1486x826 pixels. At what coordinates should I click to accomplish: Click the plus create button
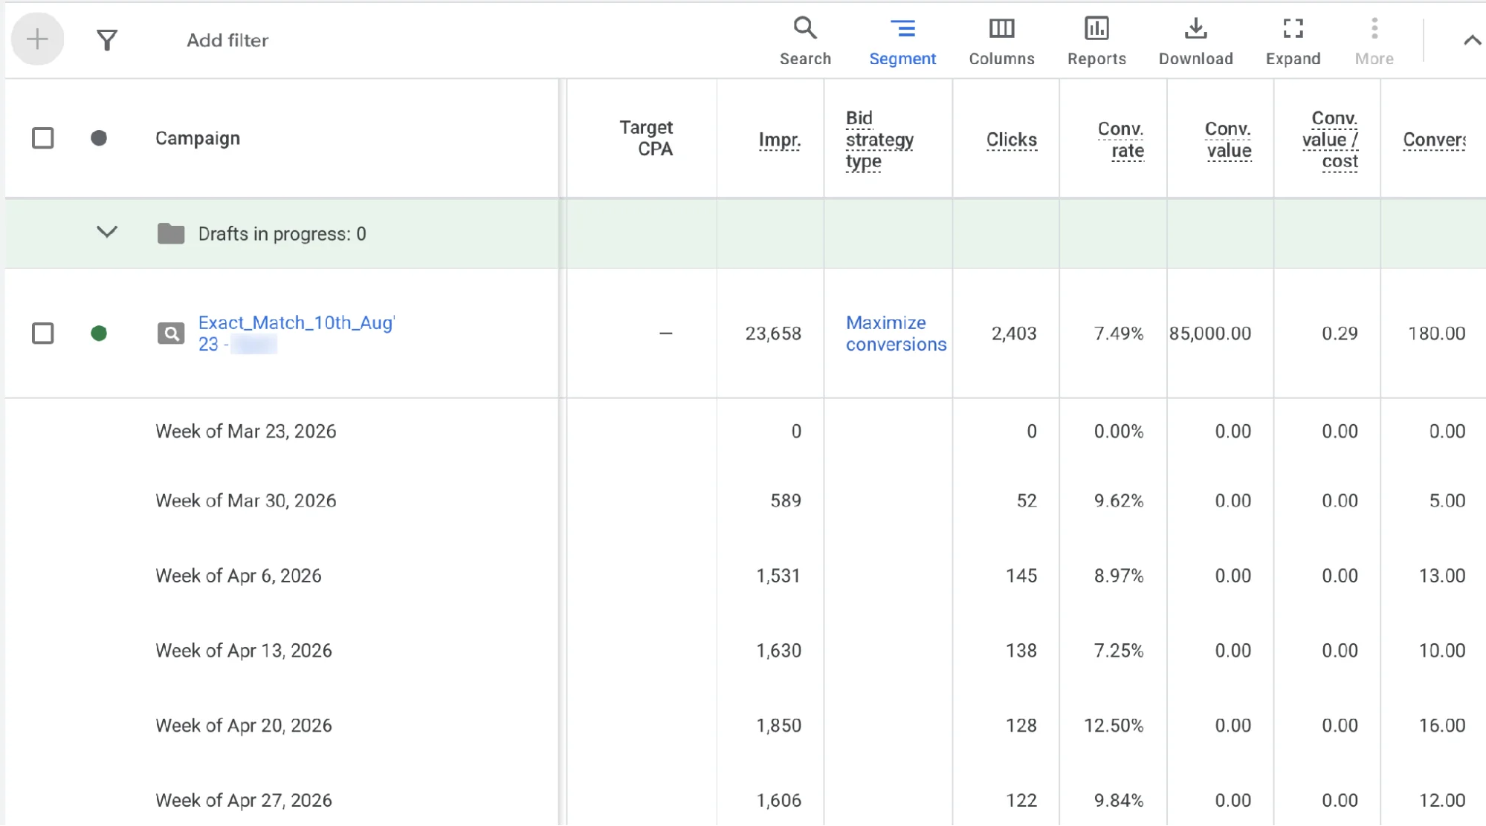pos(37,39)
